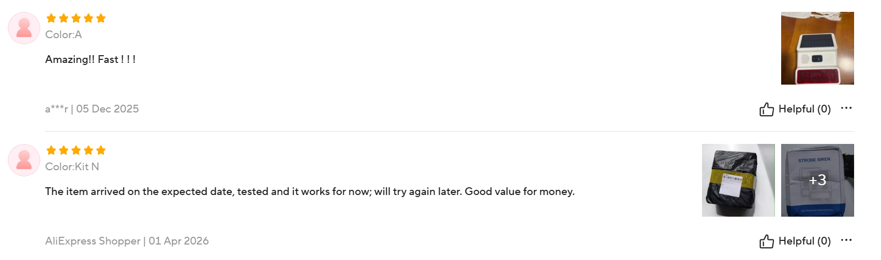Open black package photo thumbnail
Image resolution: width=881 pixels, height=260 pixels.
[738, 180]
